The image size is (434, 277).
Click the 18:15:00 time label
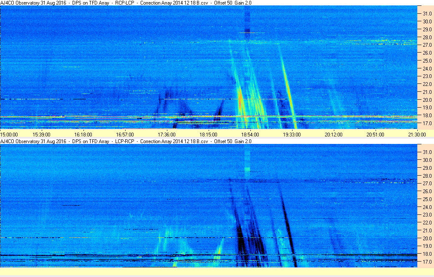[x=208, y=135]
